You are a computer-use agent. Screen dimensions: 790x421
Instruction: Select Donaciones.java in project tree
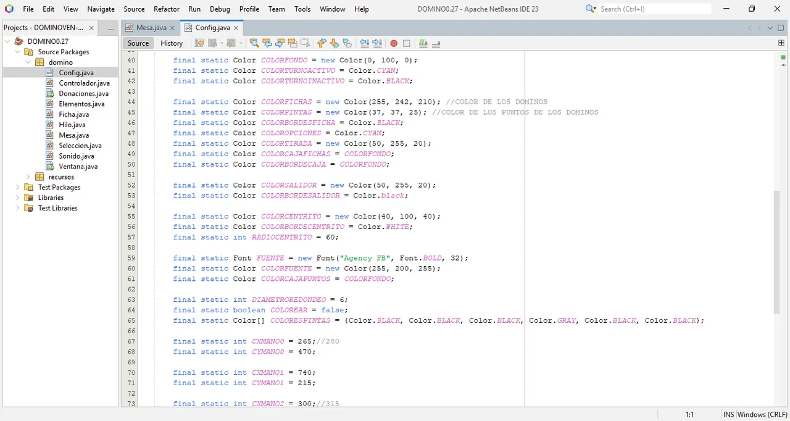(x=83, y=94)
